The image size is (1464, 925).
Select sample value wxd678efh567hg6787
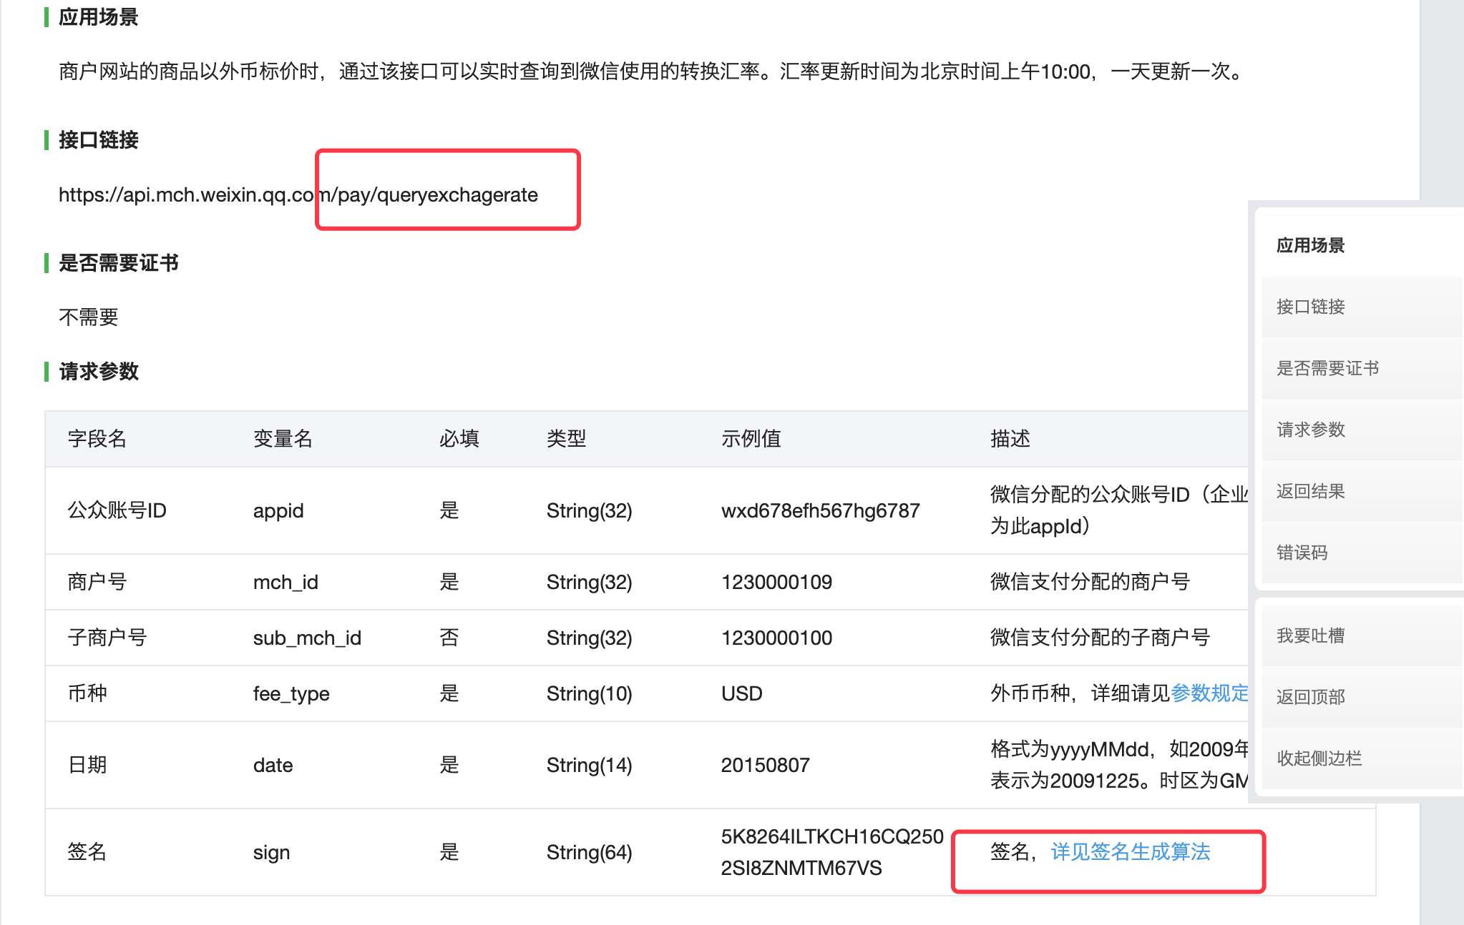820,510
